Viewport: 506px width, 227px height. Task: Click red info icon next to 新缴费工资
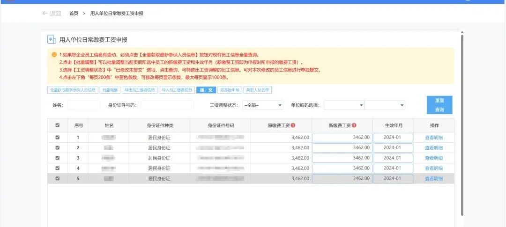click(x=354, y=125)
